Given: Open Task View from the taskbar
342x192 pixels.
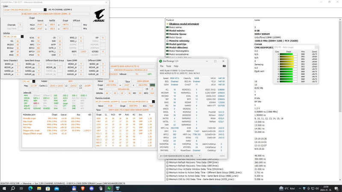Looking at the screenshot, I should (21, 189).
